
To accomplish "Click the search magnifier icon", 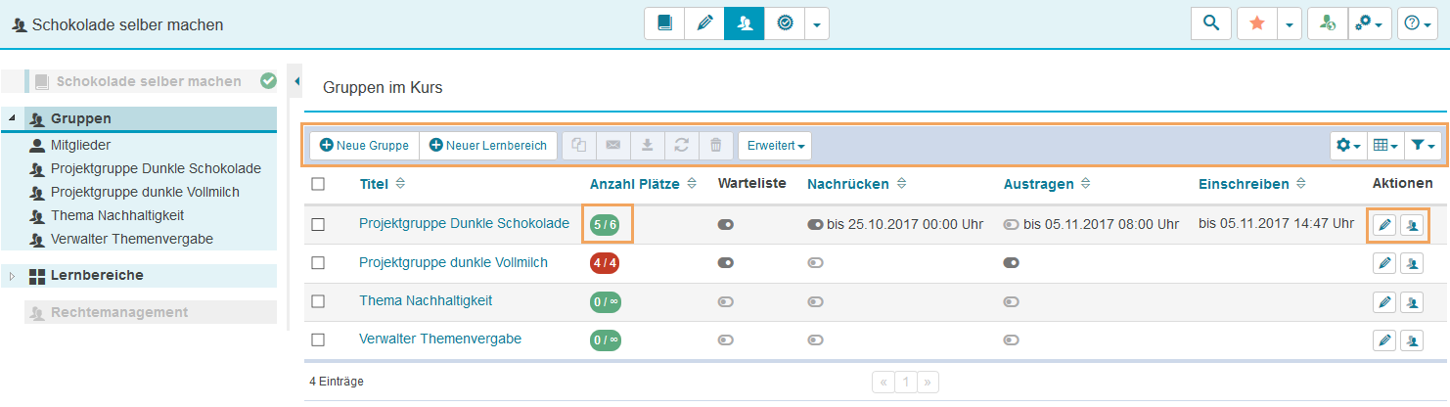I will tap(1211, 23).
